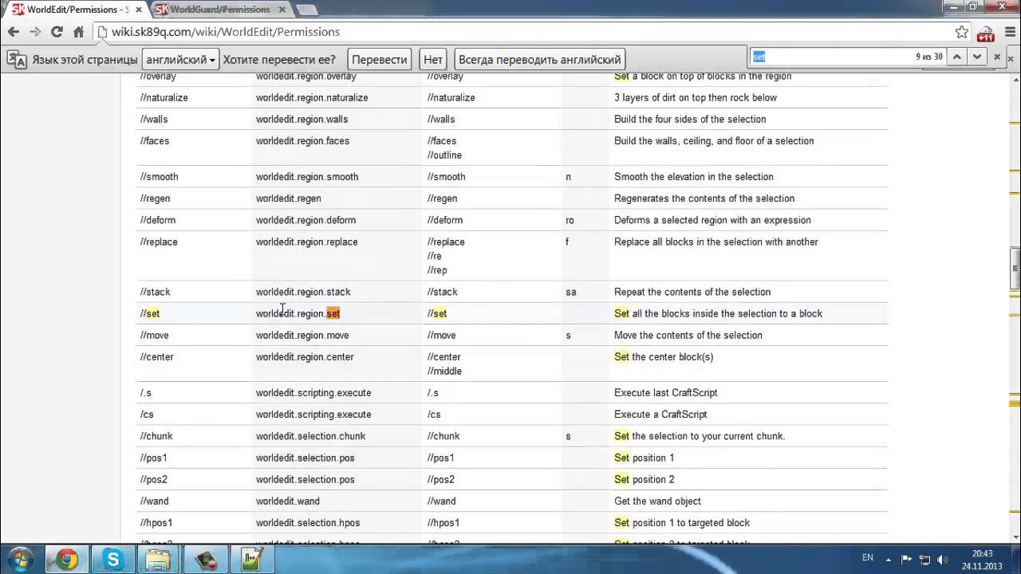Viewport: 1021px width, 574px height.
Task: Click the //naturalize command in first column
Action: point(164,97)
